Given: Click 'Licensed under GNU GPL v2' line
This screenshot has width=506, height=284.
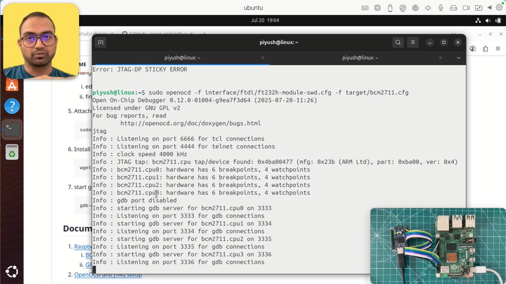Looking at the screenshot, I should point(136,108).
